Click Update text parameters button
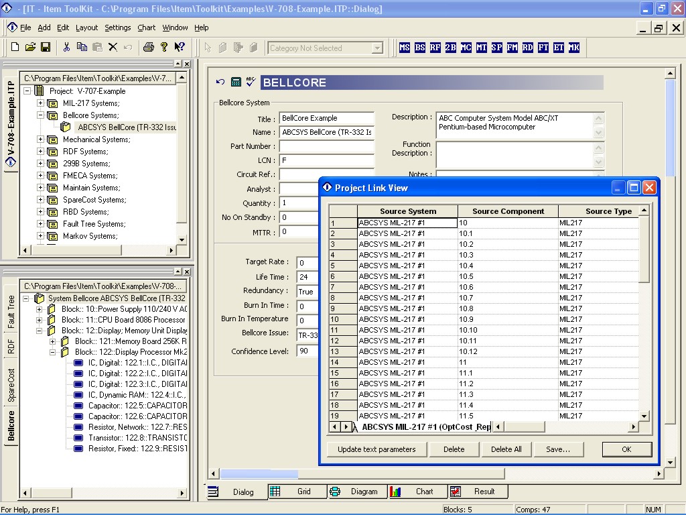686x515 pixels. 376,449
